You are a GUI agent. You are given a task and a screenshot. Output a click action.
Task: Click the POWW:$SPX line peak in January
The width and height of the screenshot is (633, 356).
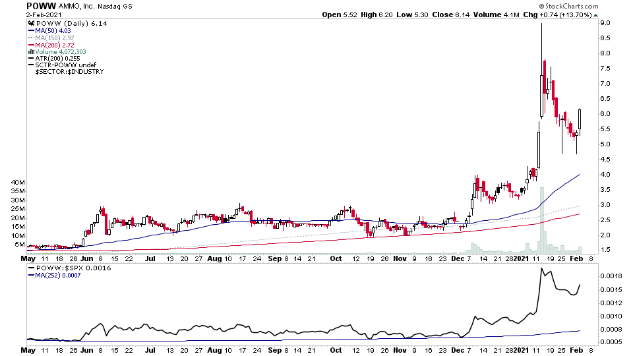[x=542, y=269]
